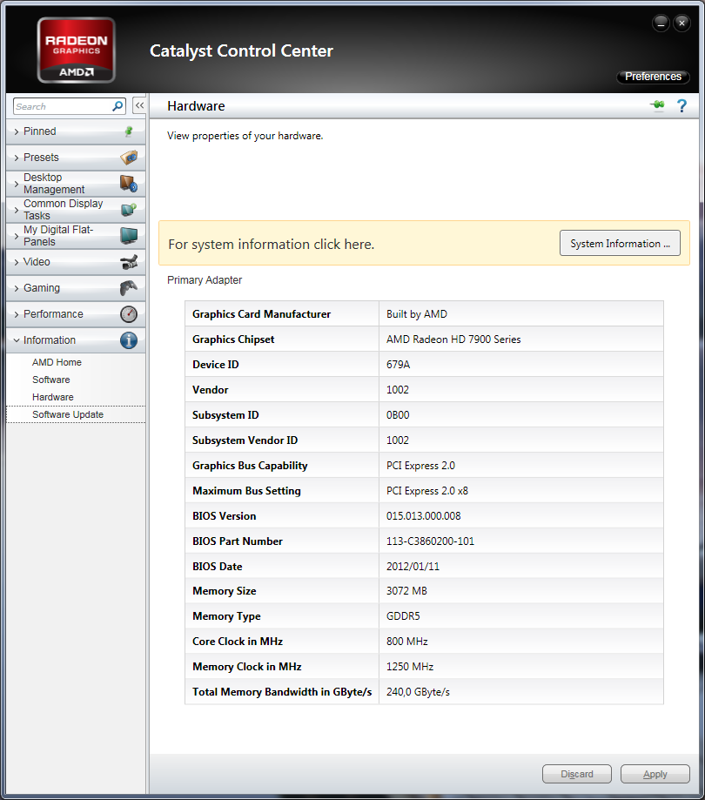The height and width of the screenshot is (800, 705).
Task: Open the Software Update page
Action: tap(76, 414)
